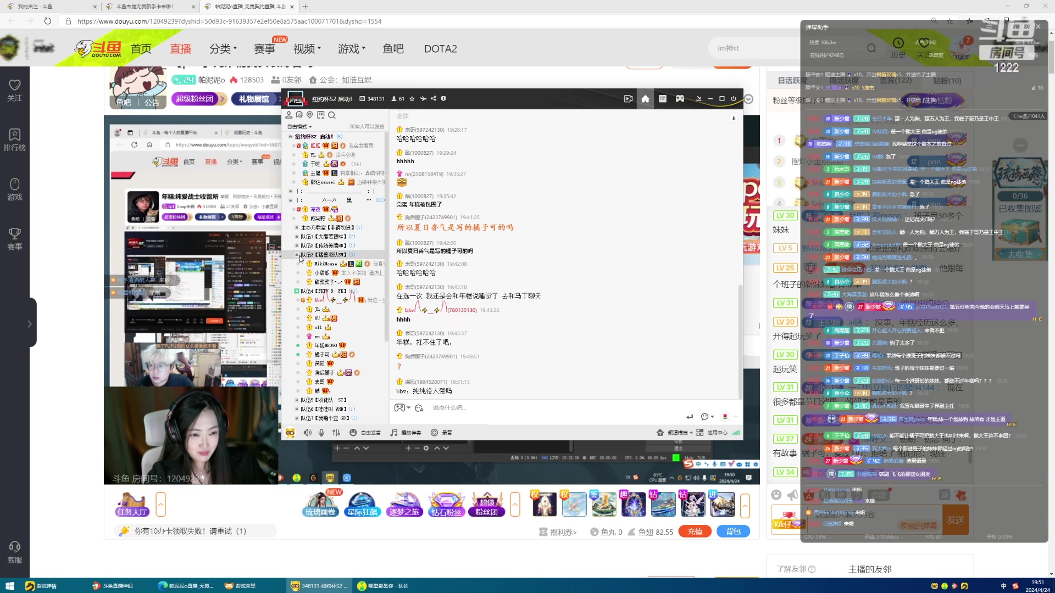Click the 超级粉丝团 badge button
The image size is (1055, 593).
pos(198,99)
